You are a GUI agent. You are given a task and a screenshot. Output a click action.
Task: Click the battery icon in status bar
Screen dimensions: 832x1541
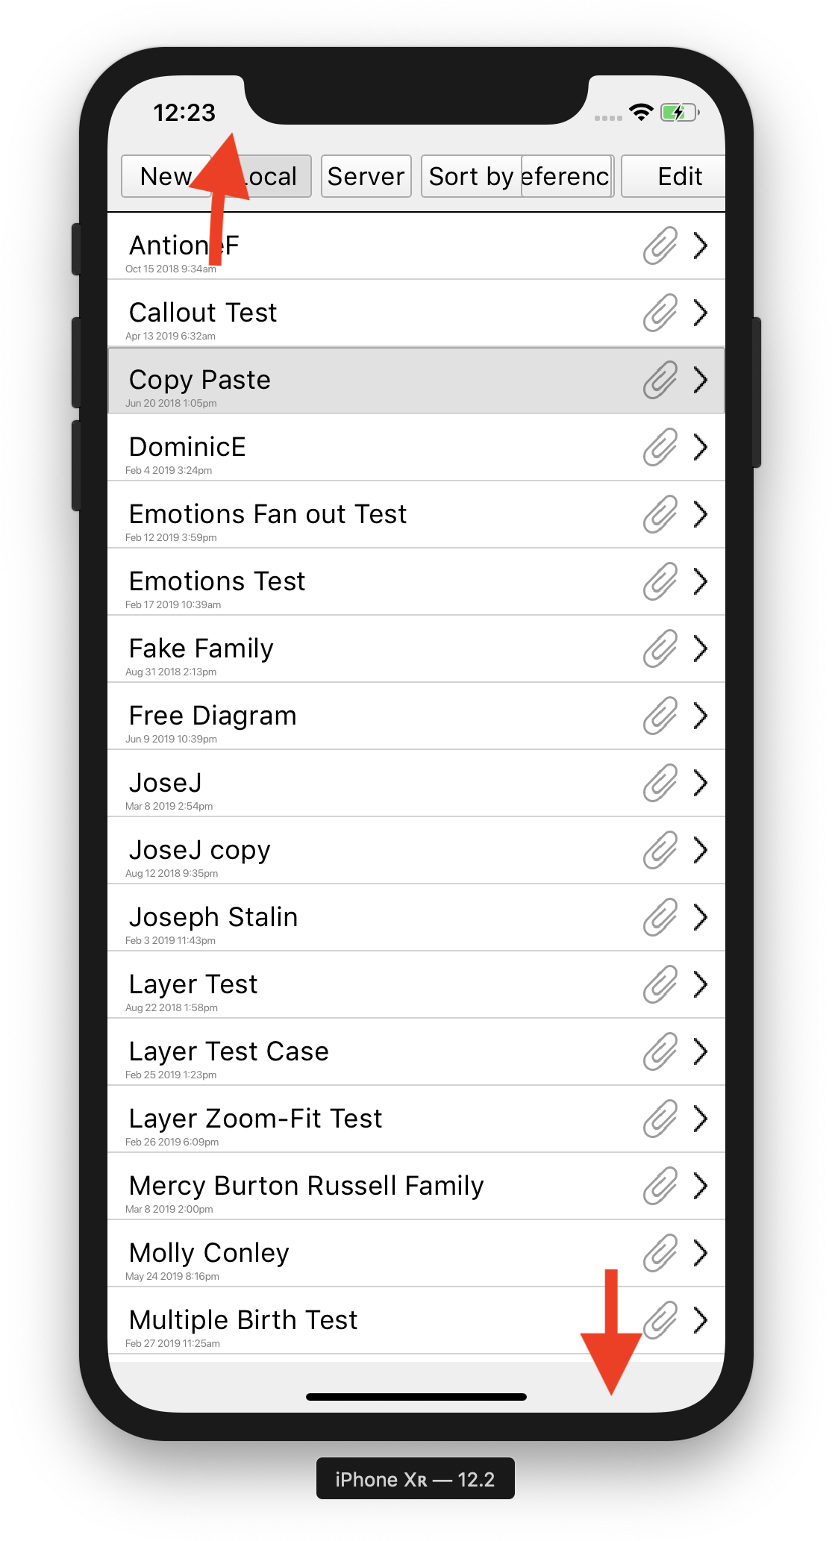click(x=679, y=113)
